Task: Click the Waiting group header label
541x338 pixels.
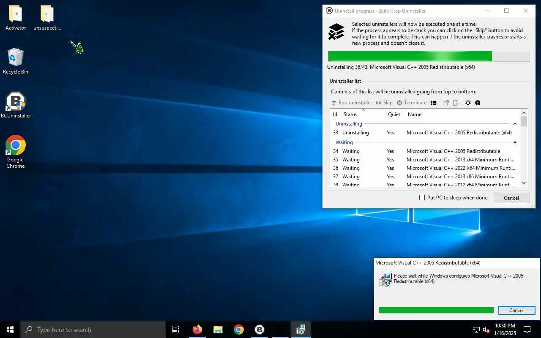Action: 344,142
